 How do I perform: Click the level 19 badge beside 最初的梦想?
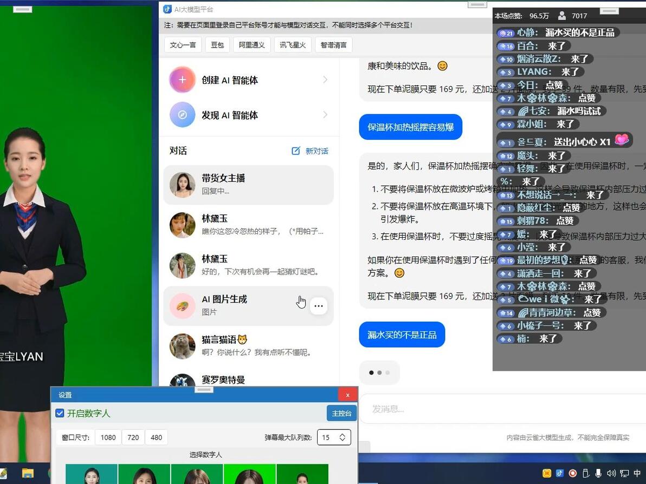[506, 260]
